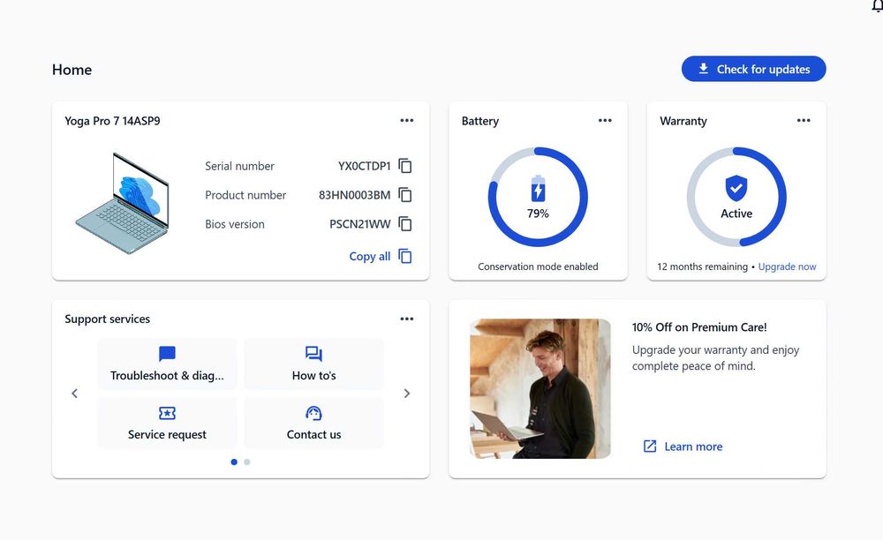Click the 'Conservation mode enabled' text

click(538, 266)
